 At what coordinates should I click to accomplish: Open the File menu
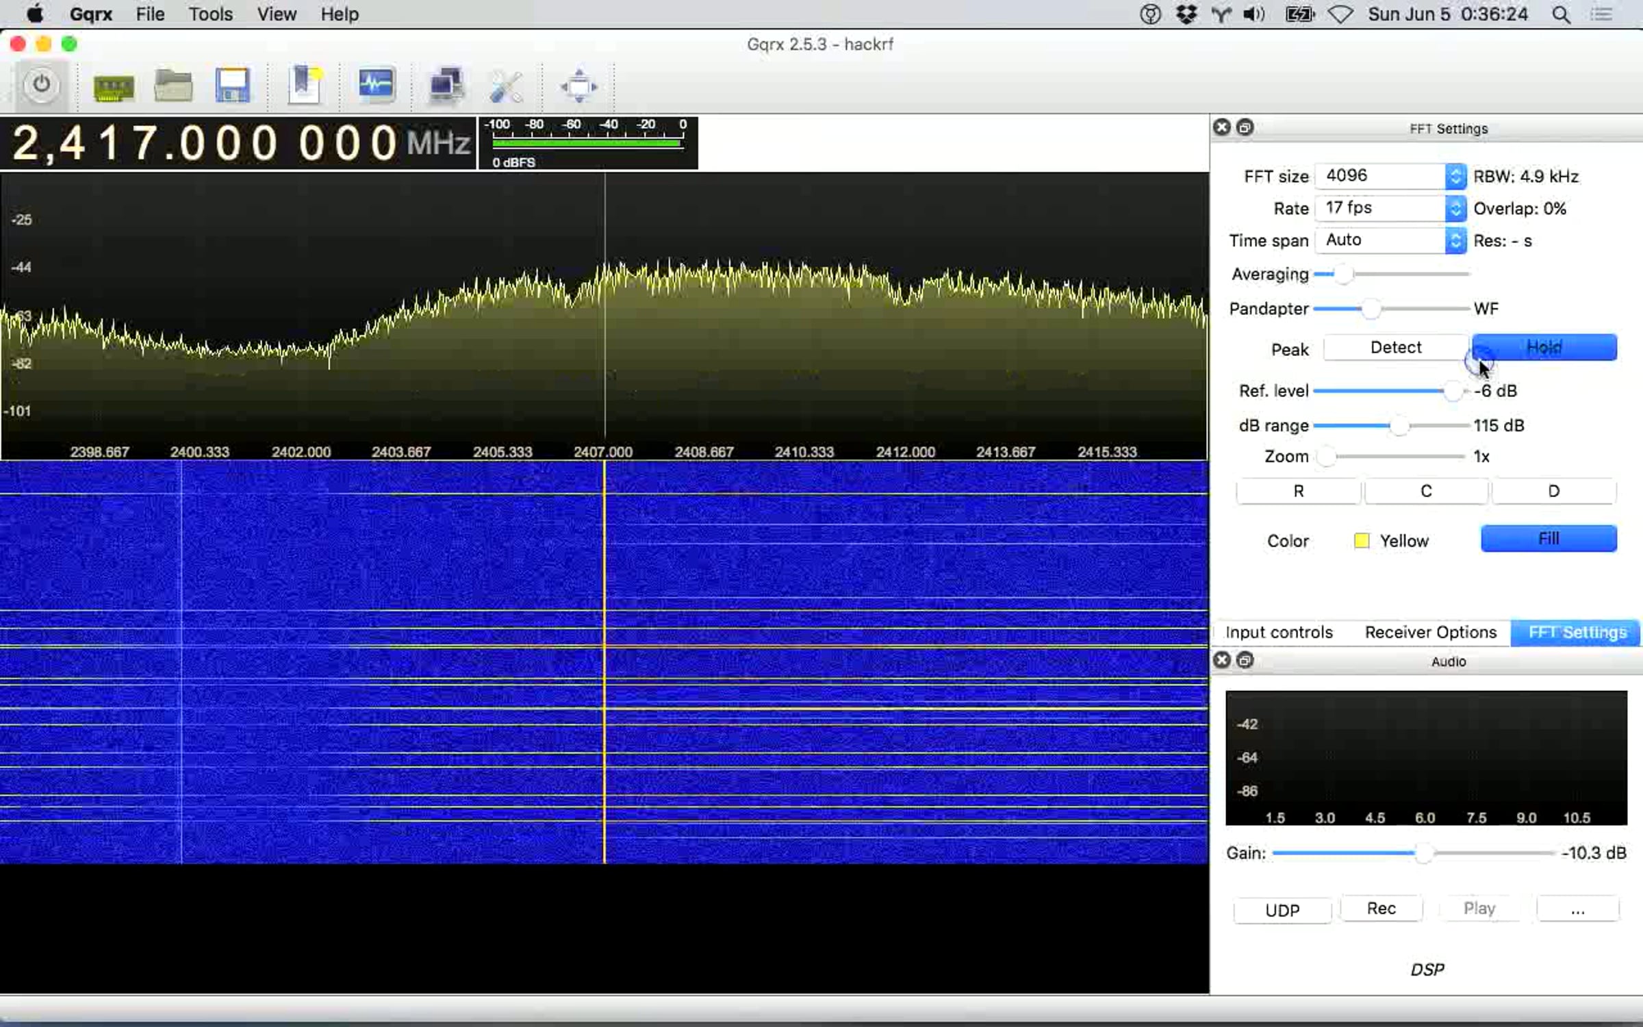(x=150, y=14)
